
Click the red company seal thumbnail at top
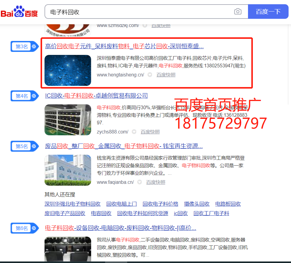point(68,30)
